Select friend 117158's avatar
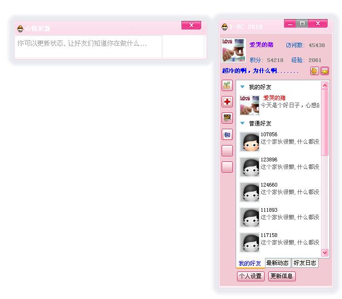This screenshot has height=299, width=342. (x=250, y=243)
